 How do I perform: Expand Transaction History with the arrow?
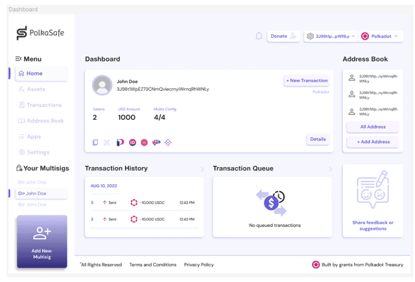(x=202, y=169)
